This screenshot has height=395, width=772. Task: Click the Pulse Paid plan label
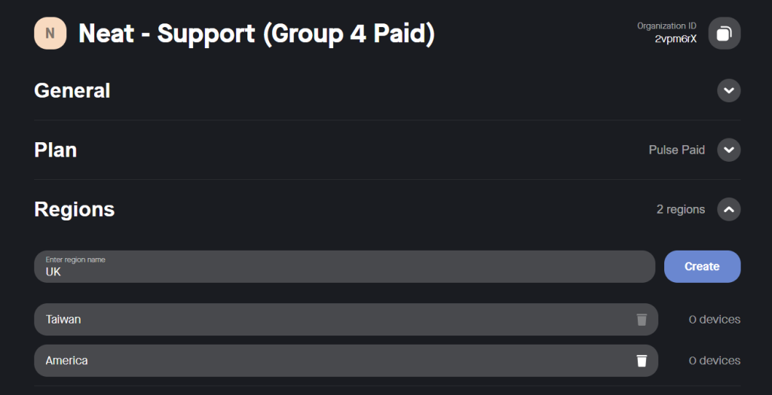pyautogui.click(x=676, y=150)
